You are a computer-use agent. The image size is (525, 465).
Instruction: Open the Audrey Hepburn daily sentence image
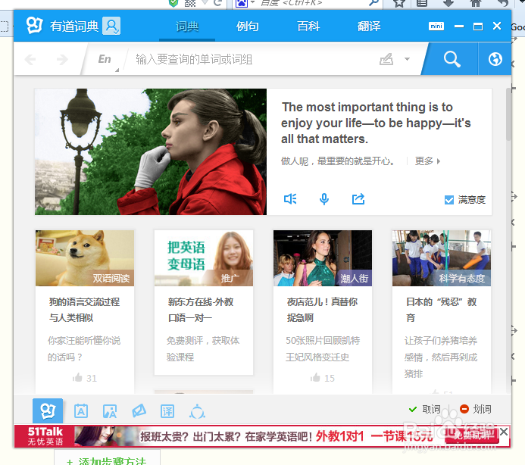click(x=151, y=151)
